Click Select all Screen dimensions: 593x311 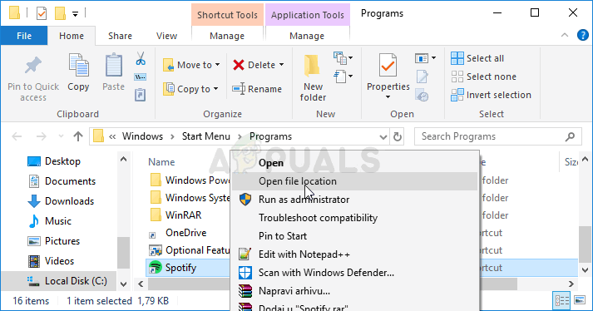click(477, 58)
